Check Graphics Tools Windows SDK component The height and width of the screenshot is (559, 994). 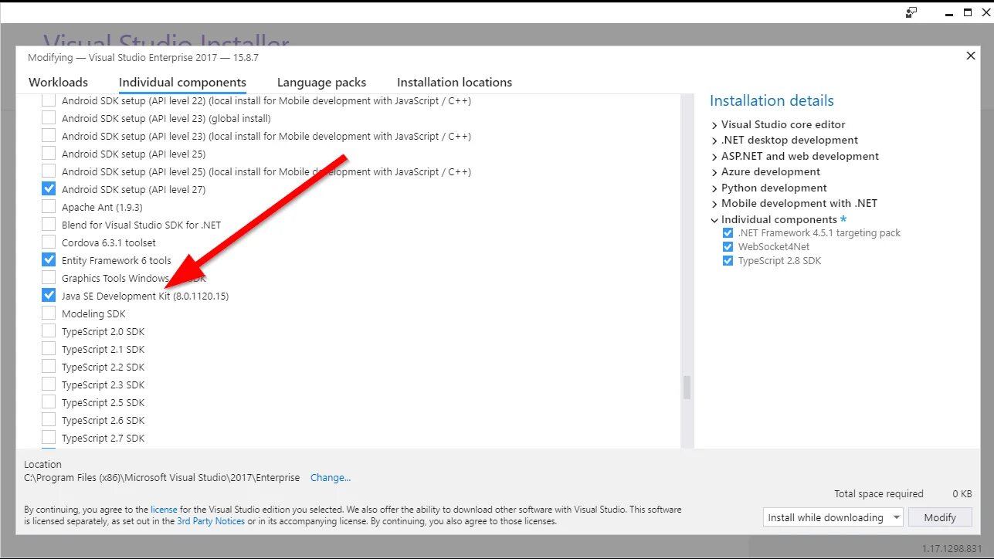tap(49, 278)
